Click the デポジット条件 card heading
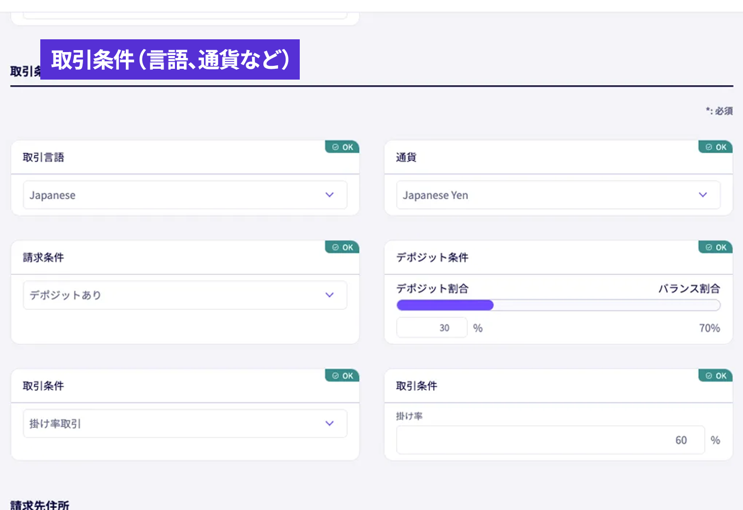The image size is (743, 510). (432, 257)
